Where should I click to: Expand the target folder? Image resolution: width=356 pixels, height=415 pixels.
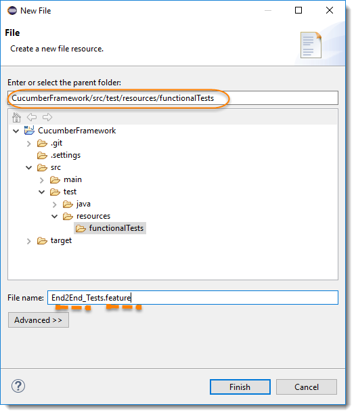[29, 241]
